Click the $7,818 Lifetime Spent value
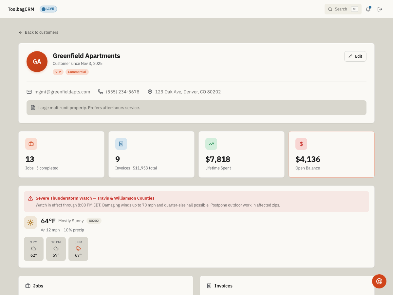Viewport: 393px width, 295px height. [x=218, y=159]
